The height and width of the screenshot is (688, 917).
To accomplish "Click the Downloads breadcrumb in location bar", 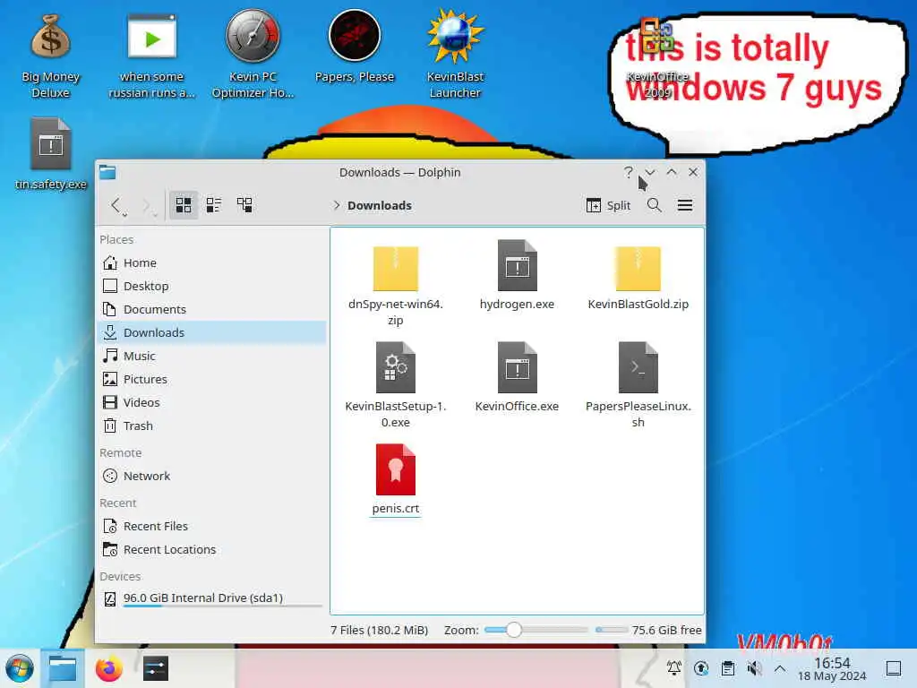I will (380, 205).
